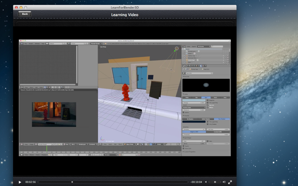This screenshot has height=186, width=298.
Task: Play the learning video
Action: [20, 182]
